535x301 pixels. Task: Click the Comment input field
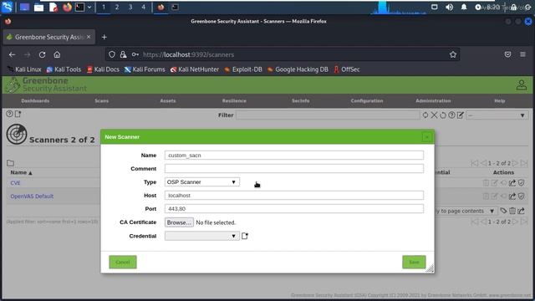[293, 169]
